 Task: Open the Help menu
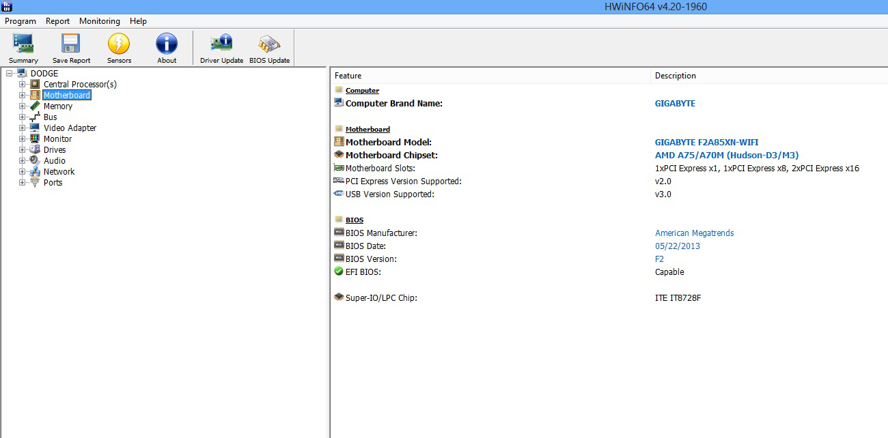click(x=139, y=21)
